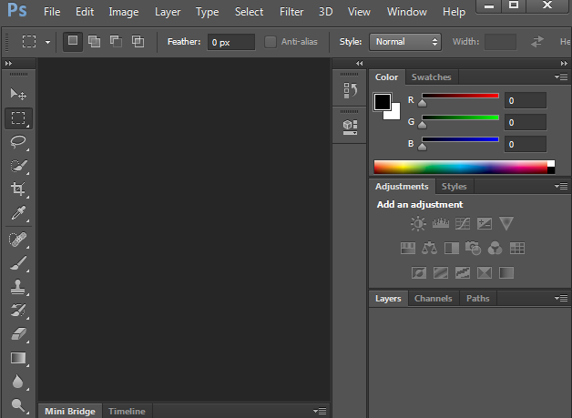
Task: Select the Lasso tool
Action: click(x=18, y=142)
